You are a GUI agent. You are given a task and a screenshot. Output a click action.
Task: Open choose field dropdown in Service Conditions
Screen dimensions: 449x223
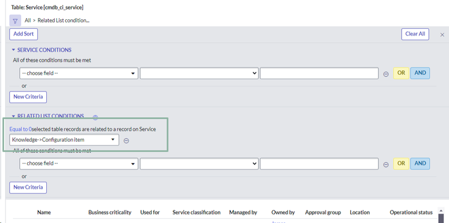79,73
